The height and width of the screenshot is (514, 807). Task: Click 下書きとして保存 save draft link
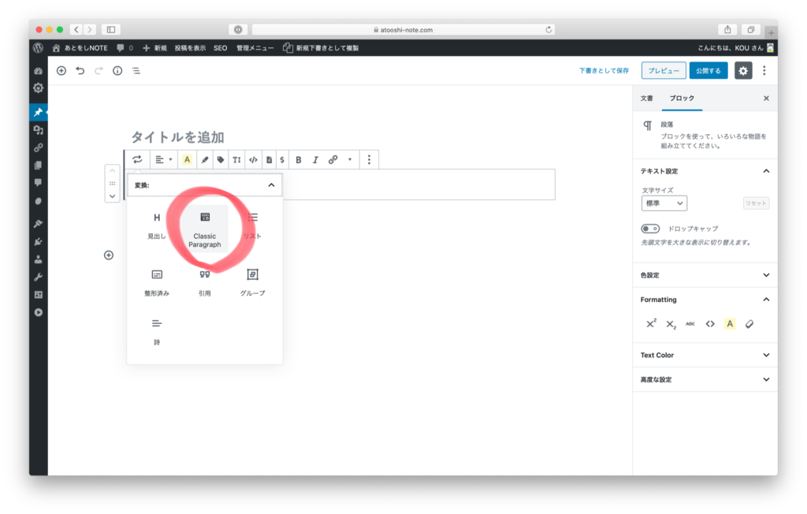(604, 71)
